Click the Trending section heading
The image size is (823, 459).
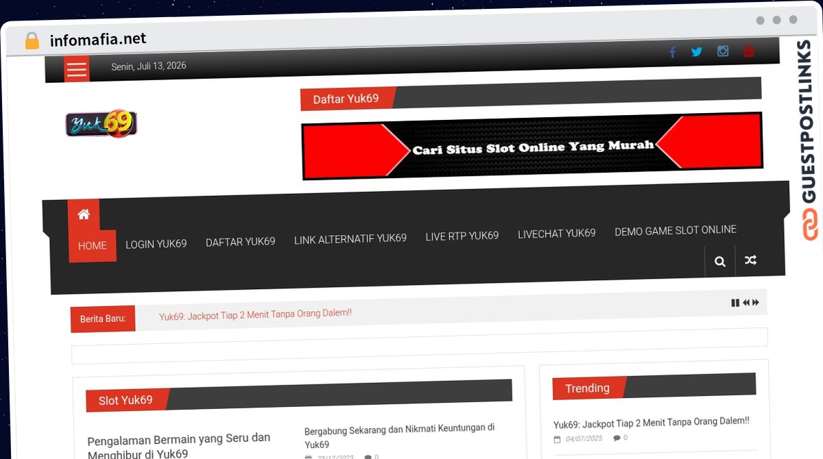(587, 388)
